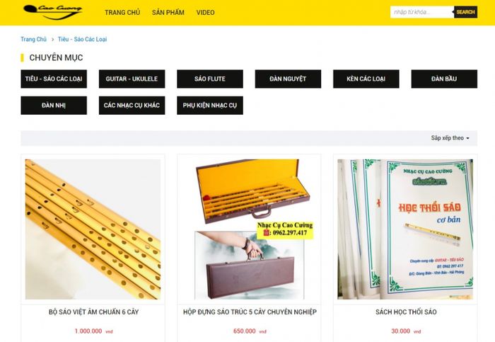This screenshot has width=495, height=342.
Task: Open Phụ Kiện Nhạc Cụ category
Action: [210, 106]
